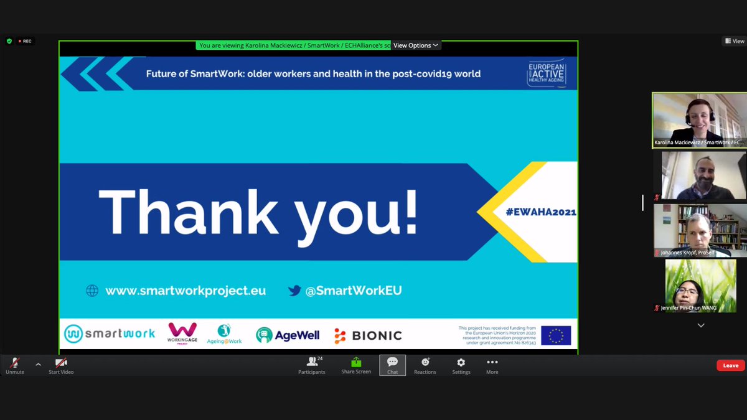Select Karolina Mackiewicz video thumbnail
This screenshot has width=747, height=420.
pos(699,120)
